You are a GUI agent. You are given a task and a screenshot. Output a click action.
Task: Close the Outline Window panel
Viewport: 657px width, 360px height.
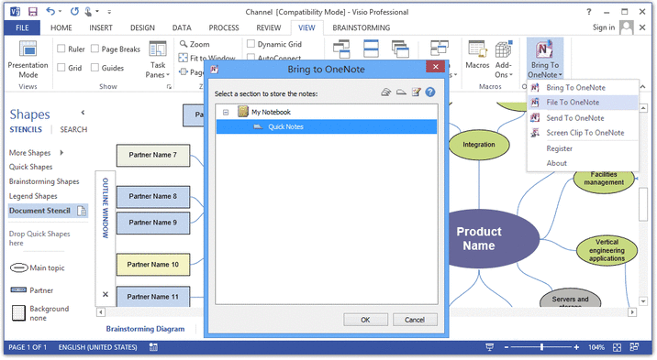(106, 294)
